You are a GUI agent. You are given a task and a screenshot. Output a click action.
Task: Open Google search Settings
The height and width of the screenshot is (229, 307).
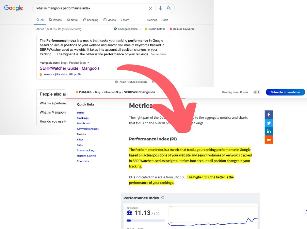152,20
